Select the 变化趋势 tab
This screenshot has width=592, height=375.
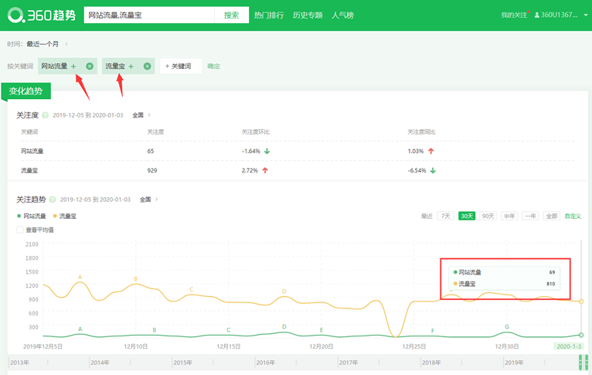pos(26,91)
